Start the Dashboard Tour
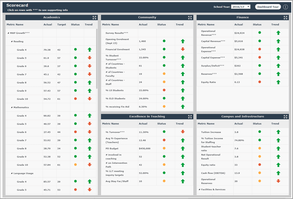The height and width of the screenshot is (199, 293). [x=268, y=7]
